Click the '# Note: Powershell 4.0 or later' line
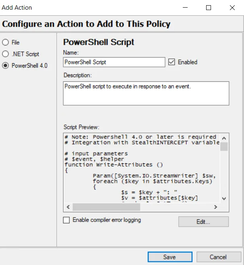This screenshot has width=244, height=265. 141,137
